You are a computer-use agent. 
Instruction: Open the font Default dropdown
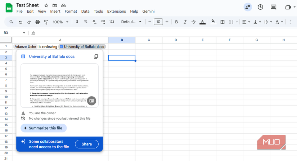pyautogui.click(x=131, y=22)
